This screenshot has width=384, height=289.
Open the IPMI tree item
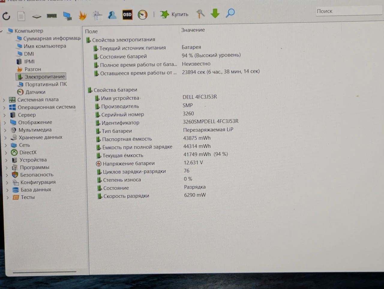(25, 61)
